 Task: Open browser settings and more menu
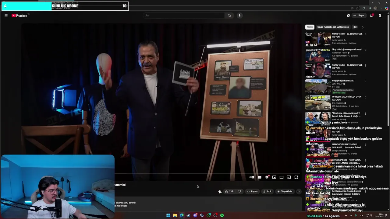click(381, 8)
